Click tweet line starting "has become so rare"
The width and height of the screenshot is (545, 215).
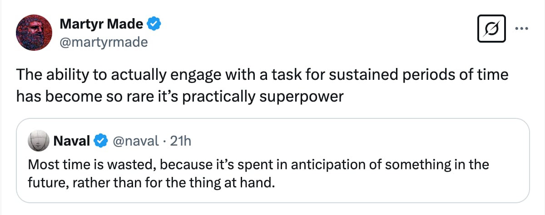click(x=179, y=96)
